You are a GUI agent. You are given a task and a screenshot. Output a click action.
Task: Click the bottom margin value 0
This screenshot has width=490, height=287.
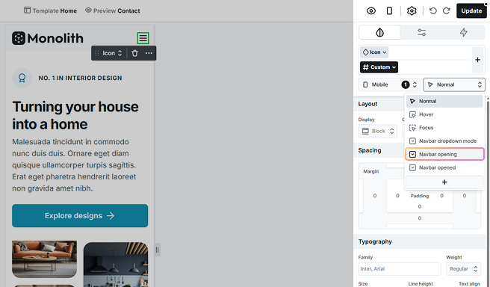tap(419, 218)
